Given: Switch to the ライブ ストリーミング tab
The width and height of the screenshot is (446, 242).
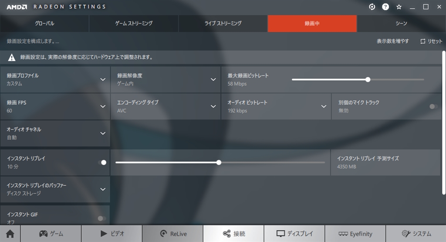Looking at the screenshot, I should 223,24.
